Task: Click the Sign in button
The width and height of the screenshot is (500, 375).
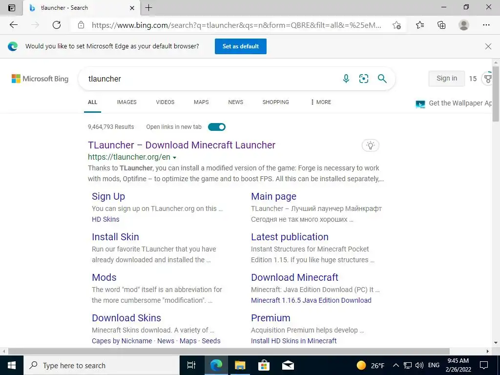Action: [447, 79]
